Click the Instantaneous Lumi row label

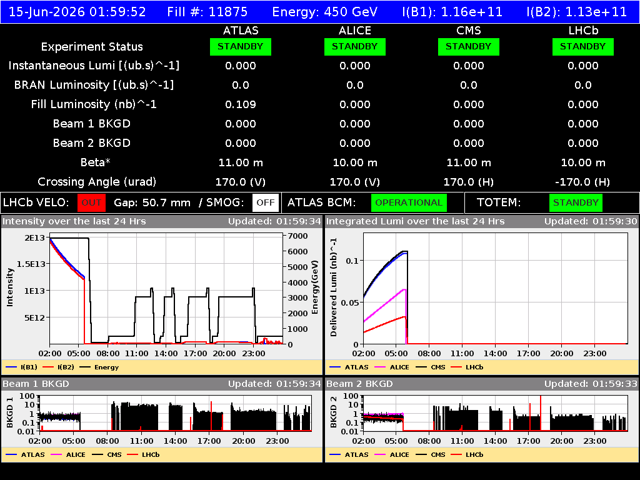[94, 66]
